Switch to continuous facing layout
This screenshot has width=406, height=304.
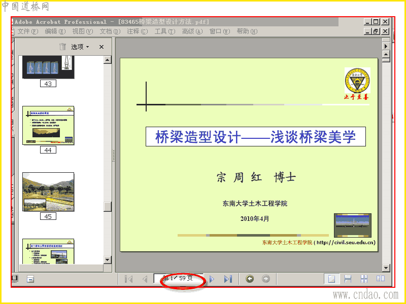pos(364,279)
